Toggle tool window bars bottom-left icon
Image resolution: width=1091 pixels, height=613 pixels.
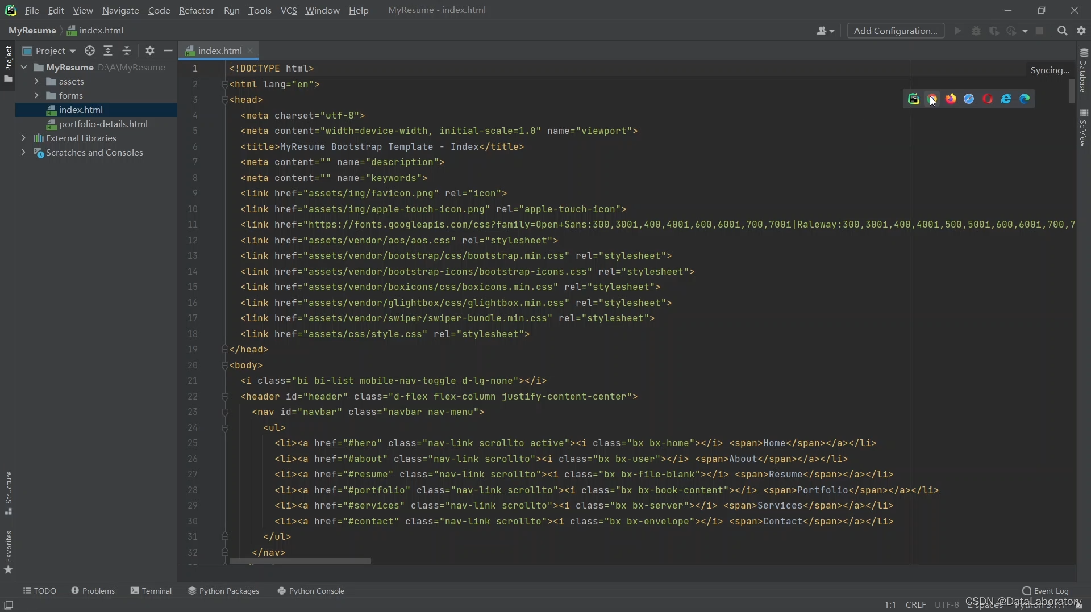9,605
